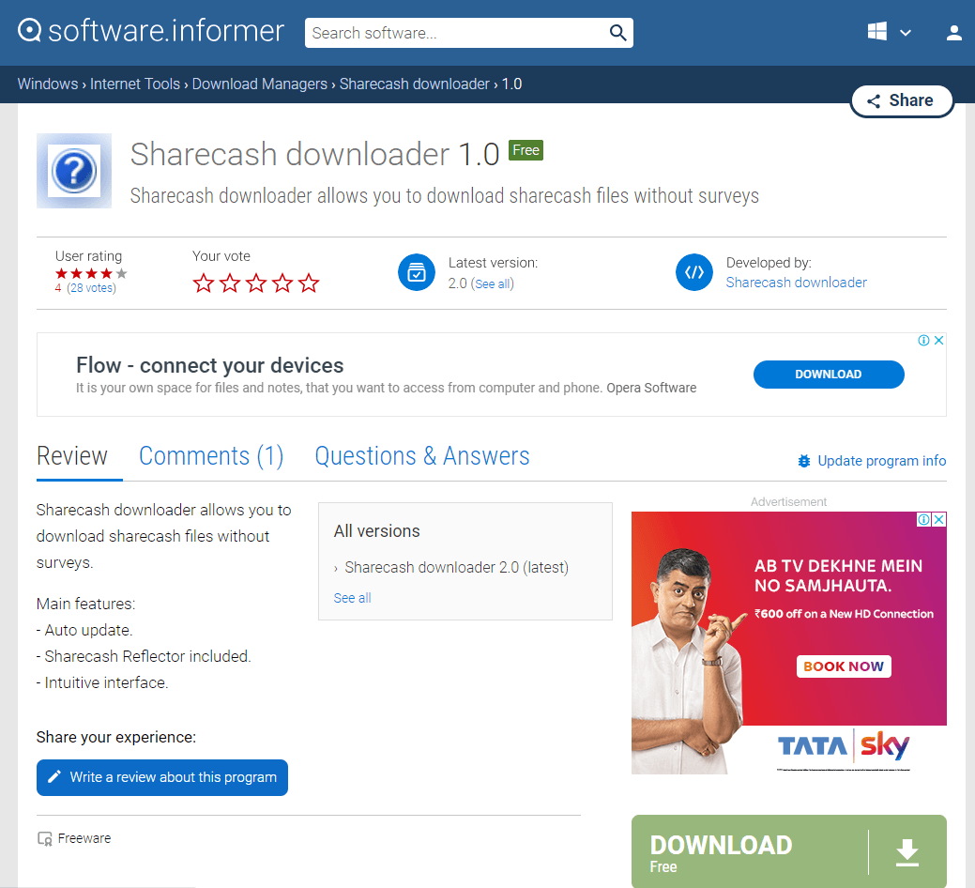
Task: Click the latest version box icon
Action: coord(417,272)
